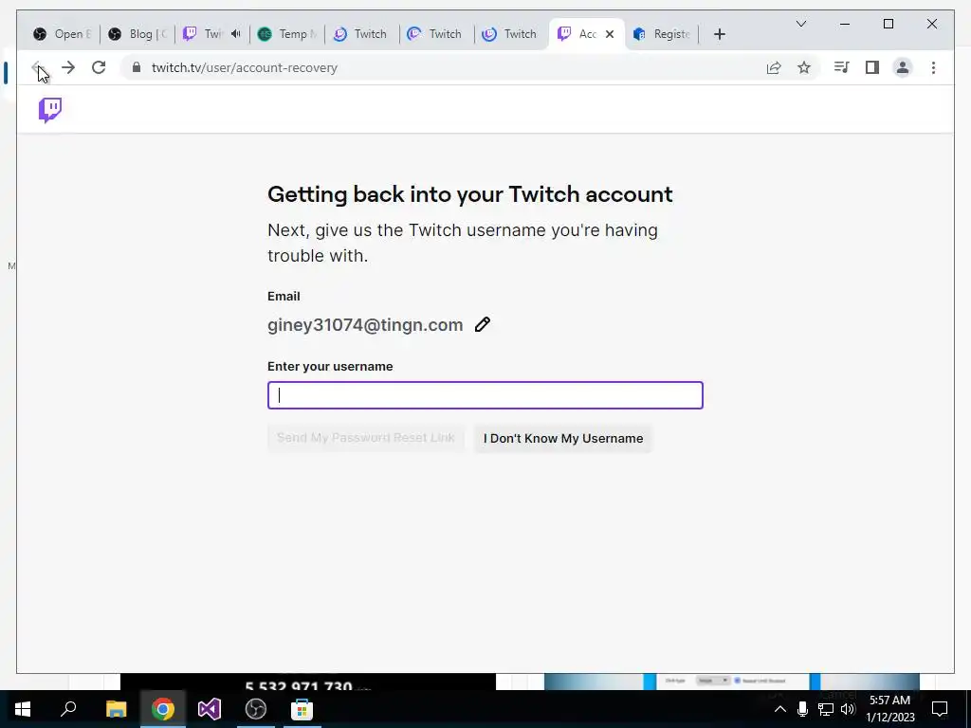
Task: Expand the tab search dropdown arrow
Action: click(x=800, y=24)
